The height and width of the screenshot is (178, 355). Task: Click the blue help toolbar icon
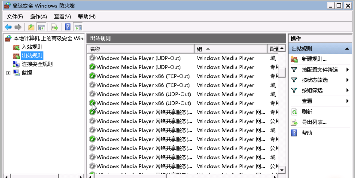pos(68,27)
